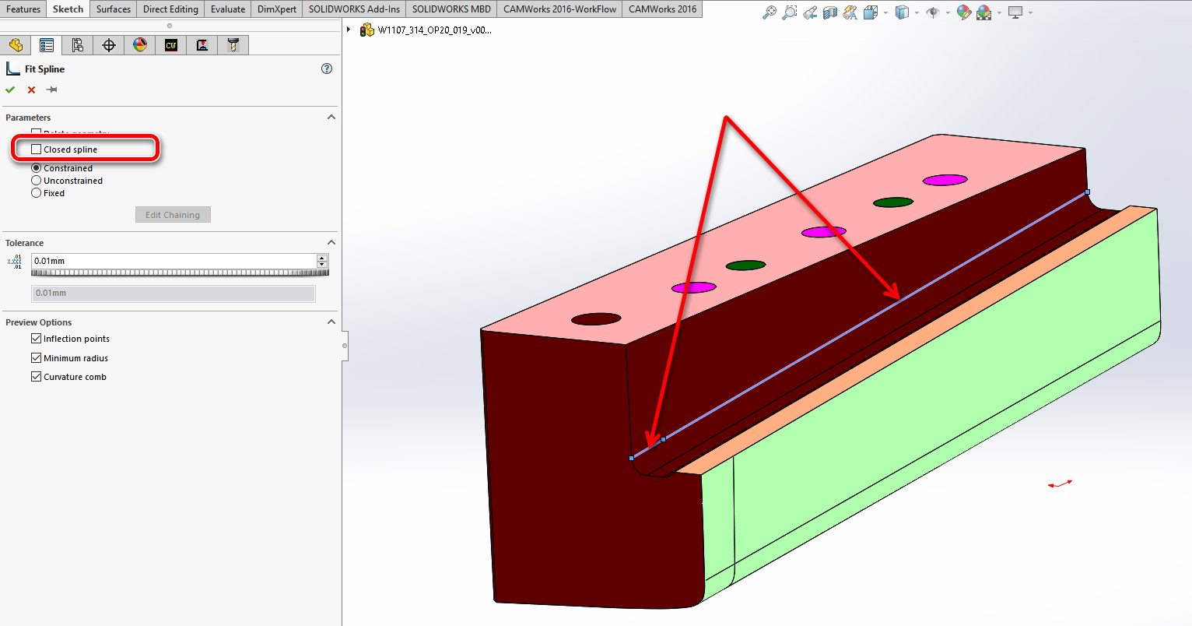Image resolution: width=1192 pixels, height=626 pixels.
Task: Select the Unconstrained radio option
Action: pos(37,181)
